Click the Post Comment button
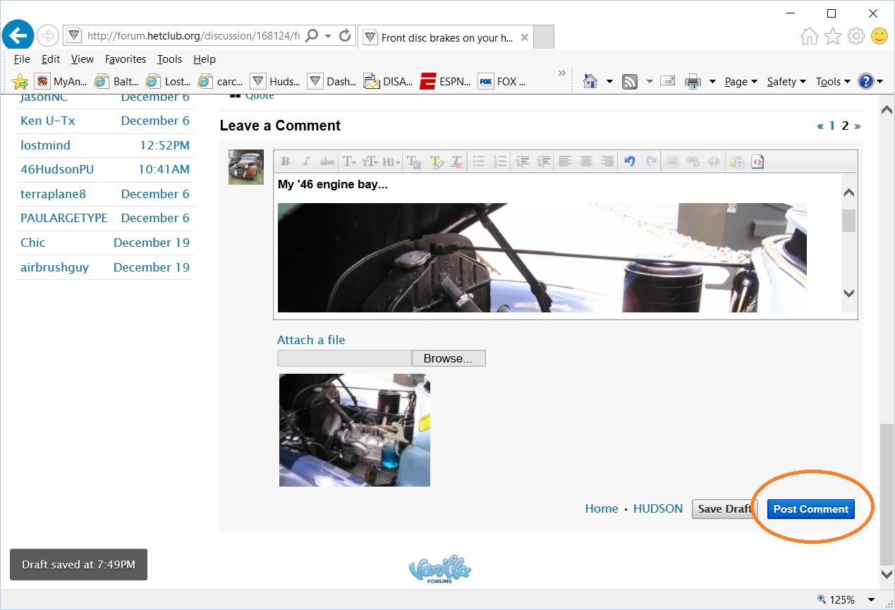 (x=810, y=509)
